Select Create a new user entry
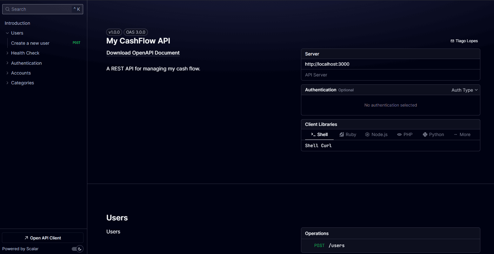This screenshot has width=494, height=254. [30, 43]
